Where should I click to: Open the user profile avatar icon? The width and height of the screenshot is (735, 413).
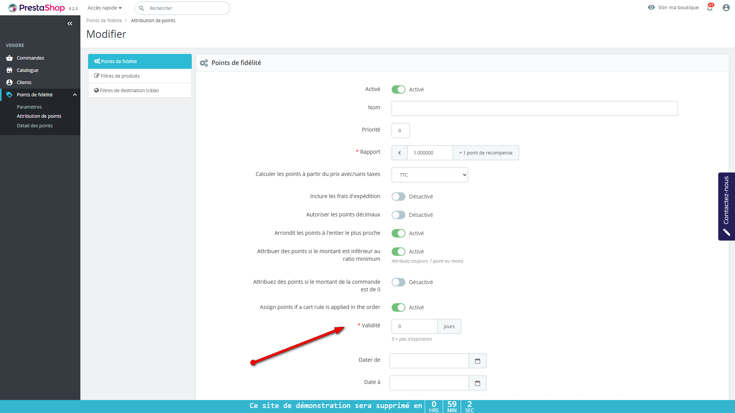pyautogui.click(x=726, y=8)
